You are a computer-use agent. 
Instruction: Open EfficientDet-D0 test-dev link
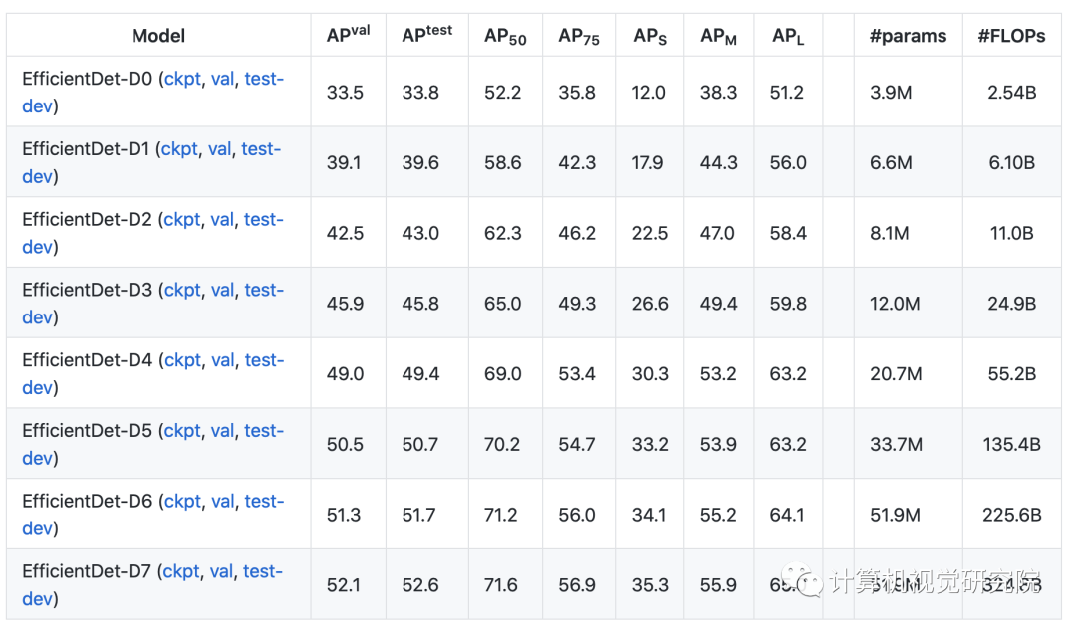point(264,79)
